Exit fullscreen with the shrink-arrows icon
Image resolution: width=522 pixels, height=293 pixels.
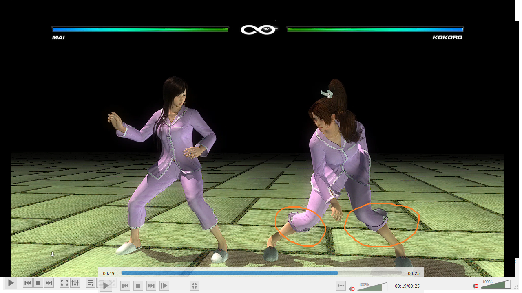(x=195, y=286)
